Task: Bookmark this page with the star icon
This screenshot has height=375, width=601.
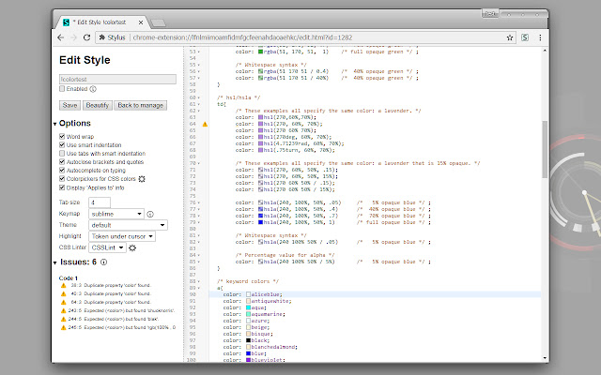Action: [x=509, y=37]
